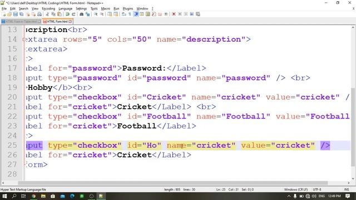Image resolution: width=356 pixels, height=200 pixels.
Task: Click the Save All toolbar icon
Action: point(21,14)
